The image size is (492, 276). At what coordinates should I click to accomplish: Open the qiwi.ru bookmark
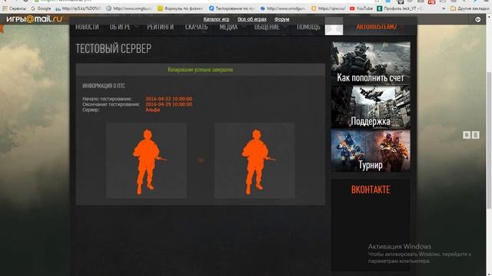pyautogui.click(x=328, y=8)
